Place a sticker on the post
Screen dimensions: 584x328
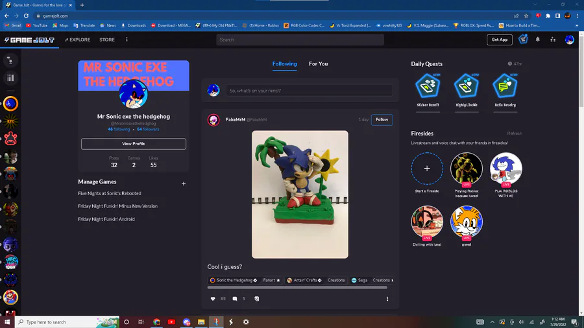click(256, 299)
